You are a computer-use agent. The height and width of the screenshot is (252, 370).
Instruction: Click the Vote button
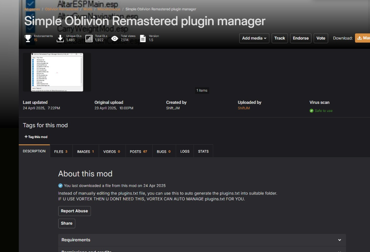coord(321,38)
